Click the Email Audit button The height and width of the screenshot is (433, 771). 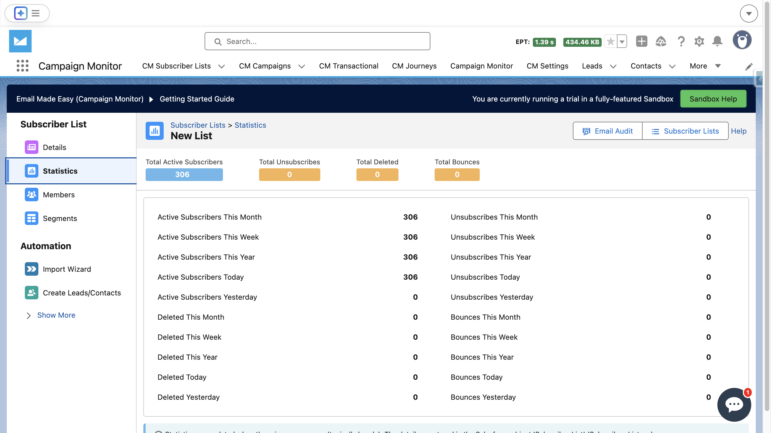[x=607, y=131]
